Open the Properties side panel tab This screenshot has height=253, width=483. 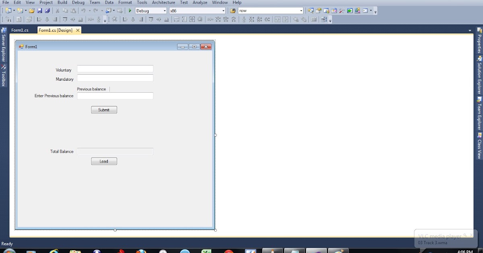479,40
